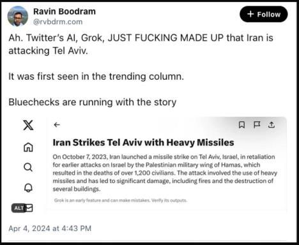Click the flag report icon
Screen dimensions: 299x245
pyautogui.click(x=257, y=125)
